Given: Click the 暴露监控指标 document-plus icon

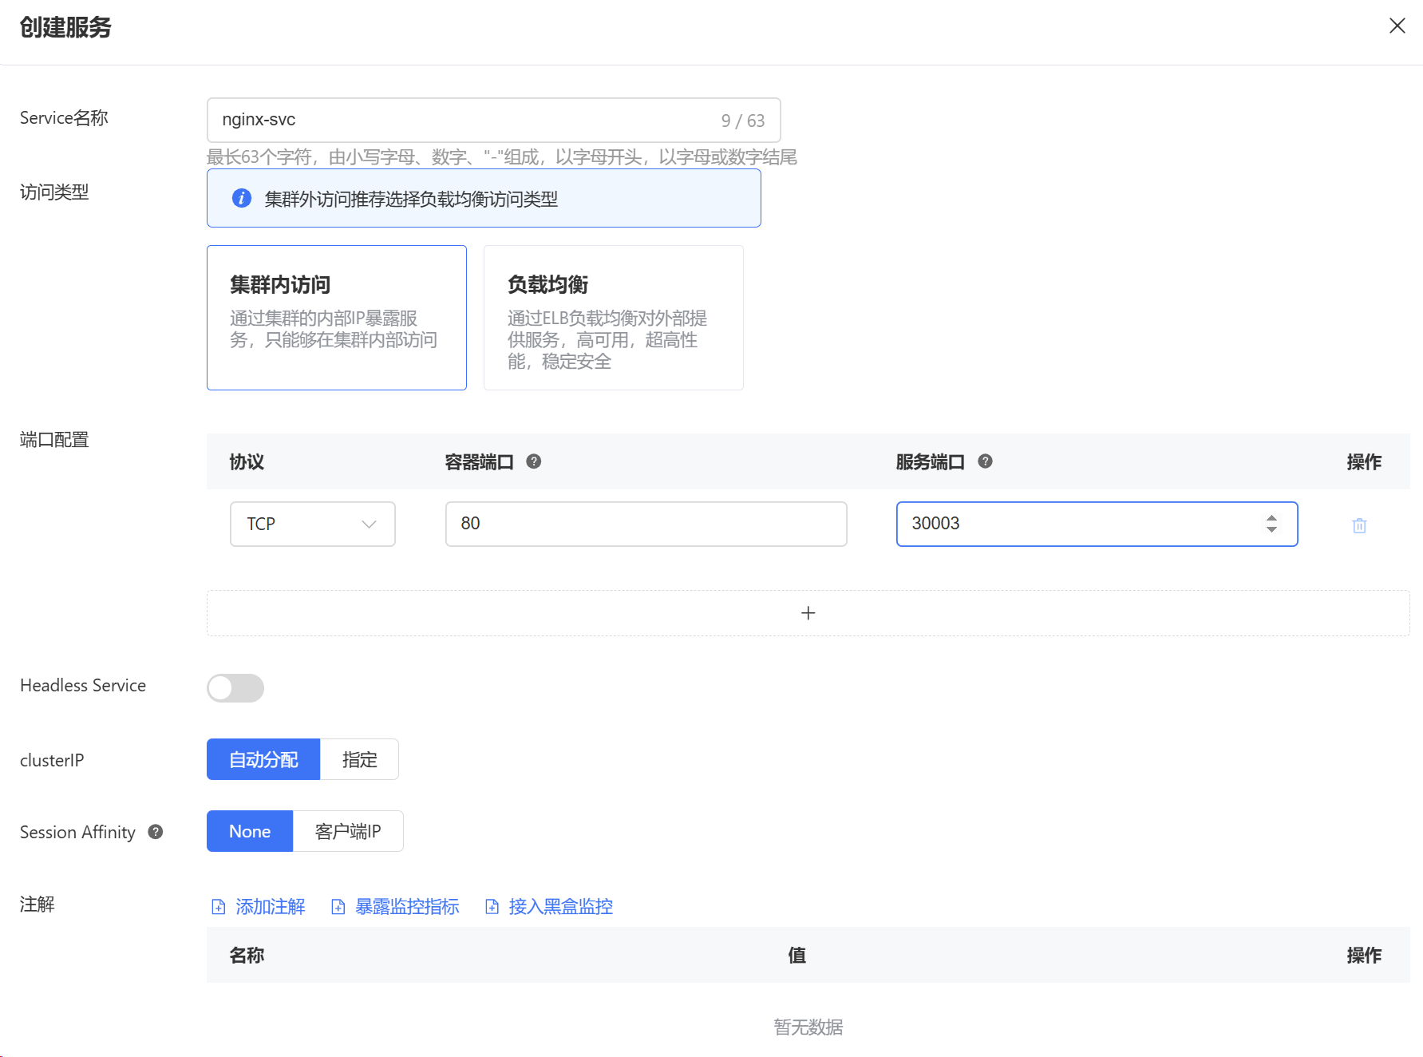Looking at the screenshot, I should (x=338, y=907).
